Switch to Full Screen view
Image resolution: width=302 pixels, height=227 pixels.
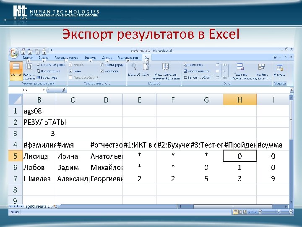click(47, 78)
